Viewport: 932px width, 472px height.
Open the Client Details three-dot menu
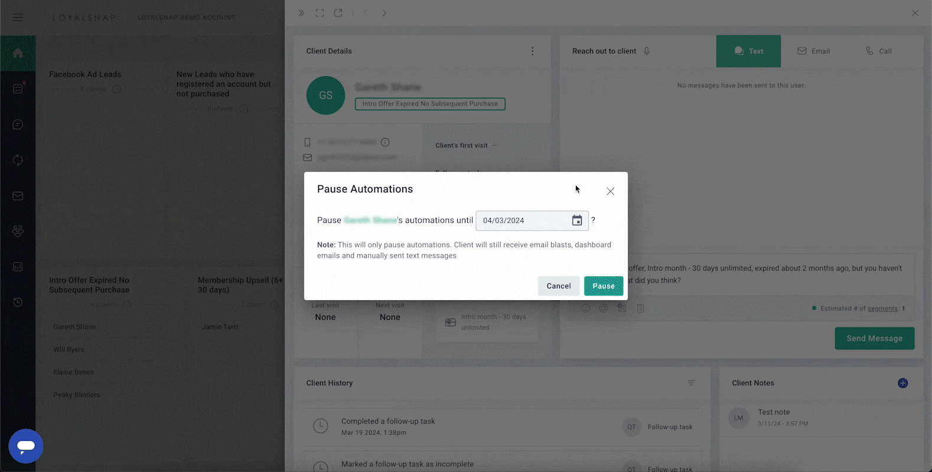coord(532,51)
